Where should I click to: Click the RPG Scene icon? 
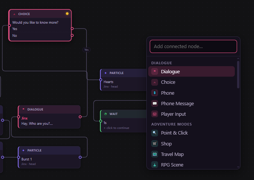155,165
